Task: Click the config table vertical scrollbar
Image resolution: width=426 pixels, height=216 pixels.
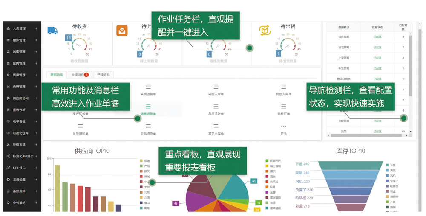Action: [x=411, y=64]
